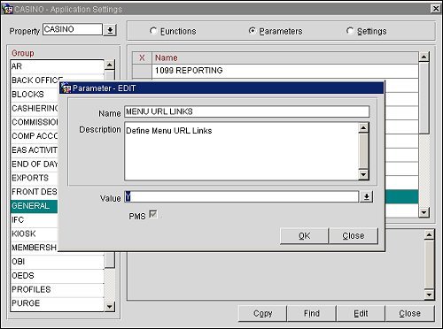Click the Parameter EDIT dialog title icon

tap(66, 88)
